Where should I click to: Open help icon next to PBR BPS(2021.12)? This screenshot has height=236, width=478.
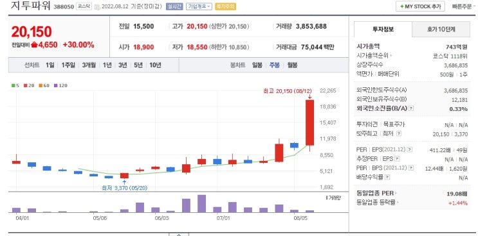coord(412,168)
